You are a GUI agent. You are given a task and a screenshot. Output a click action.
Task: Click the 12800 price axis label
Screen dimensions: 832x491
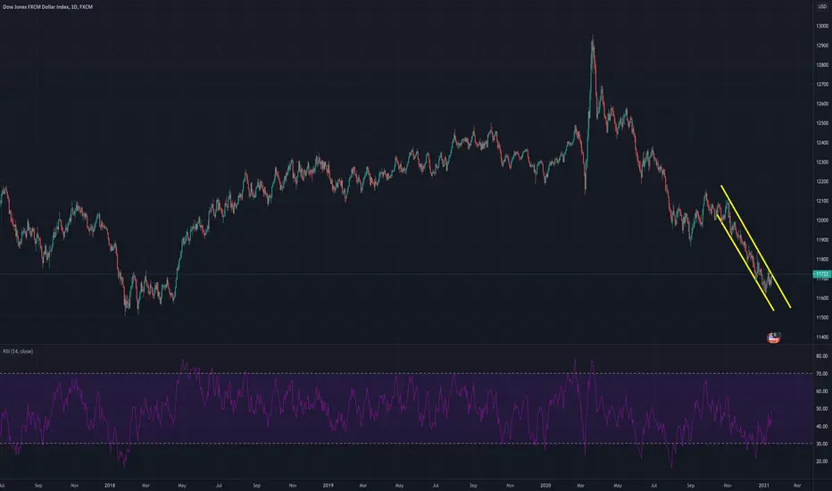pos(822,65)
